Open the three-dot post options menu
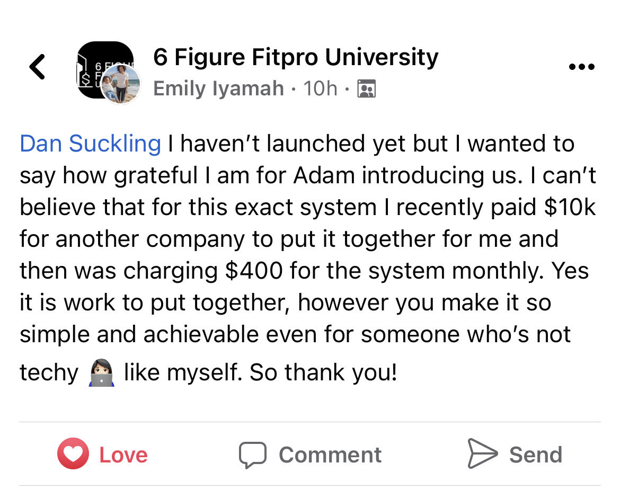This screenshot has height=490, width=620. [x=582, y=67]
